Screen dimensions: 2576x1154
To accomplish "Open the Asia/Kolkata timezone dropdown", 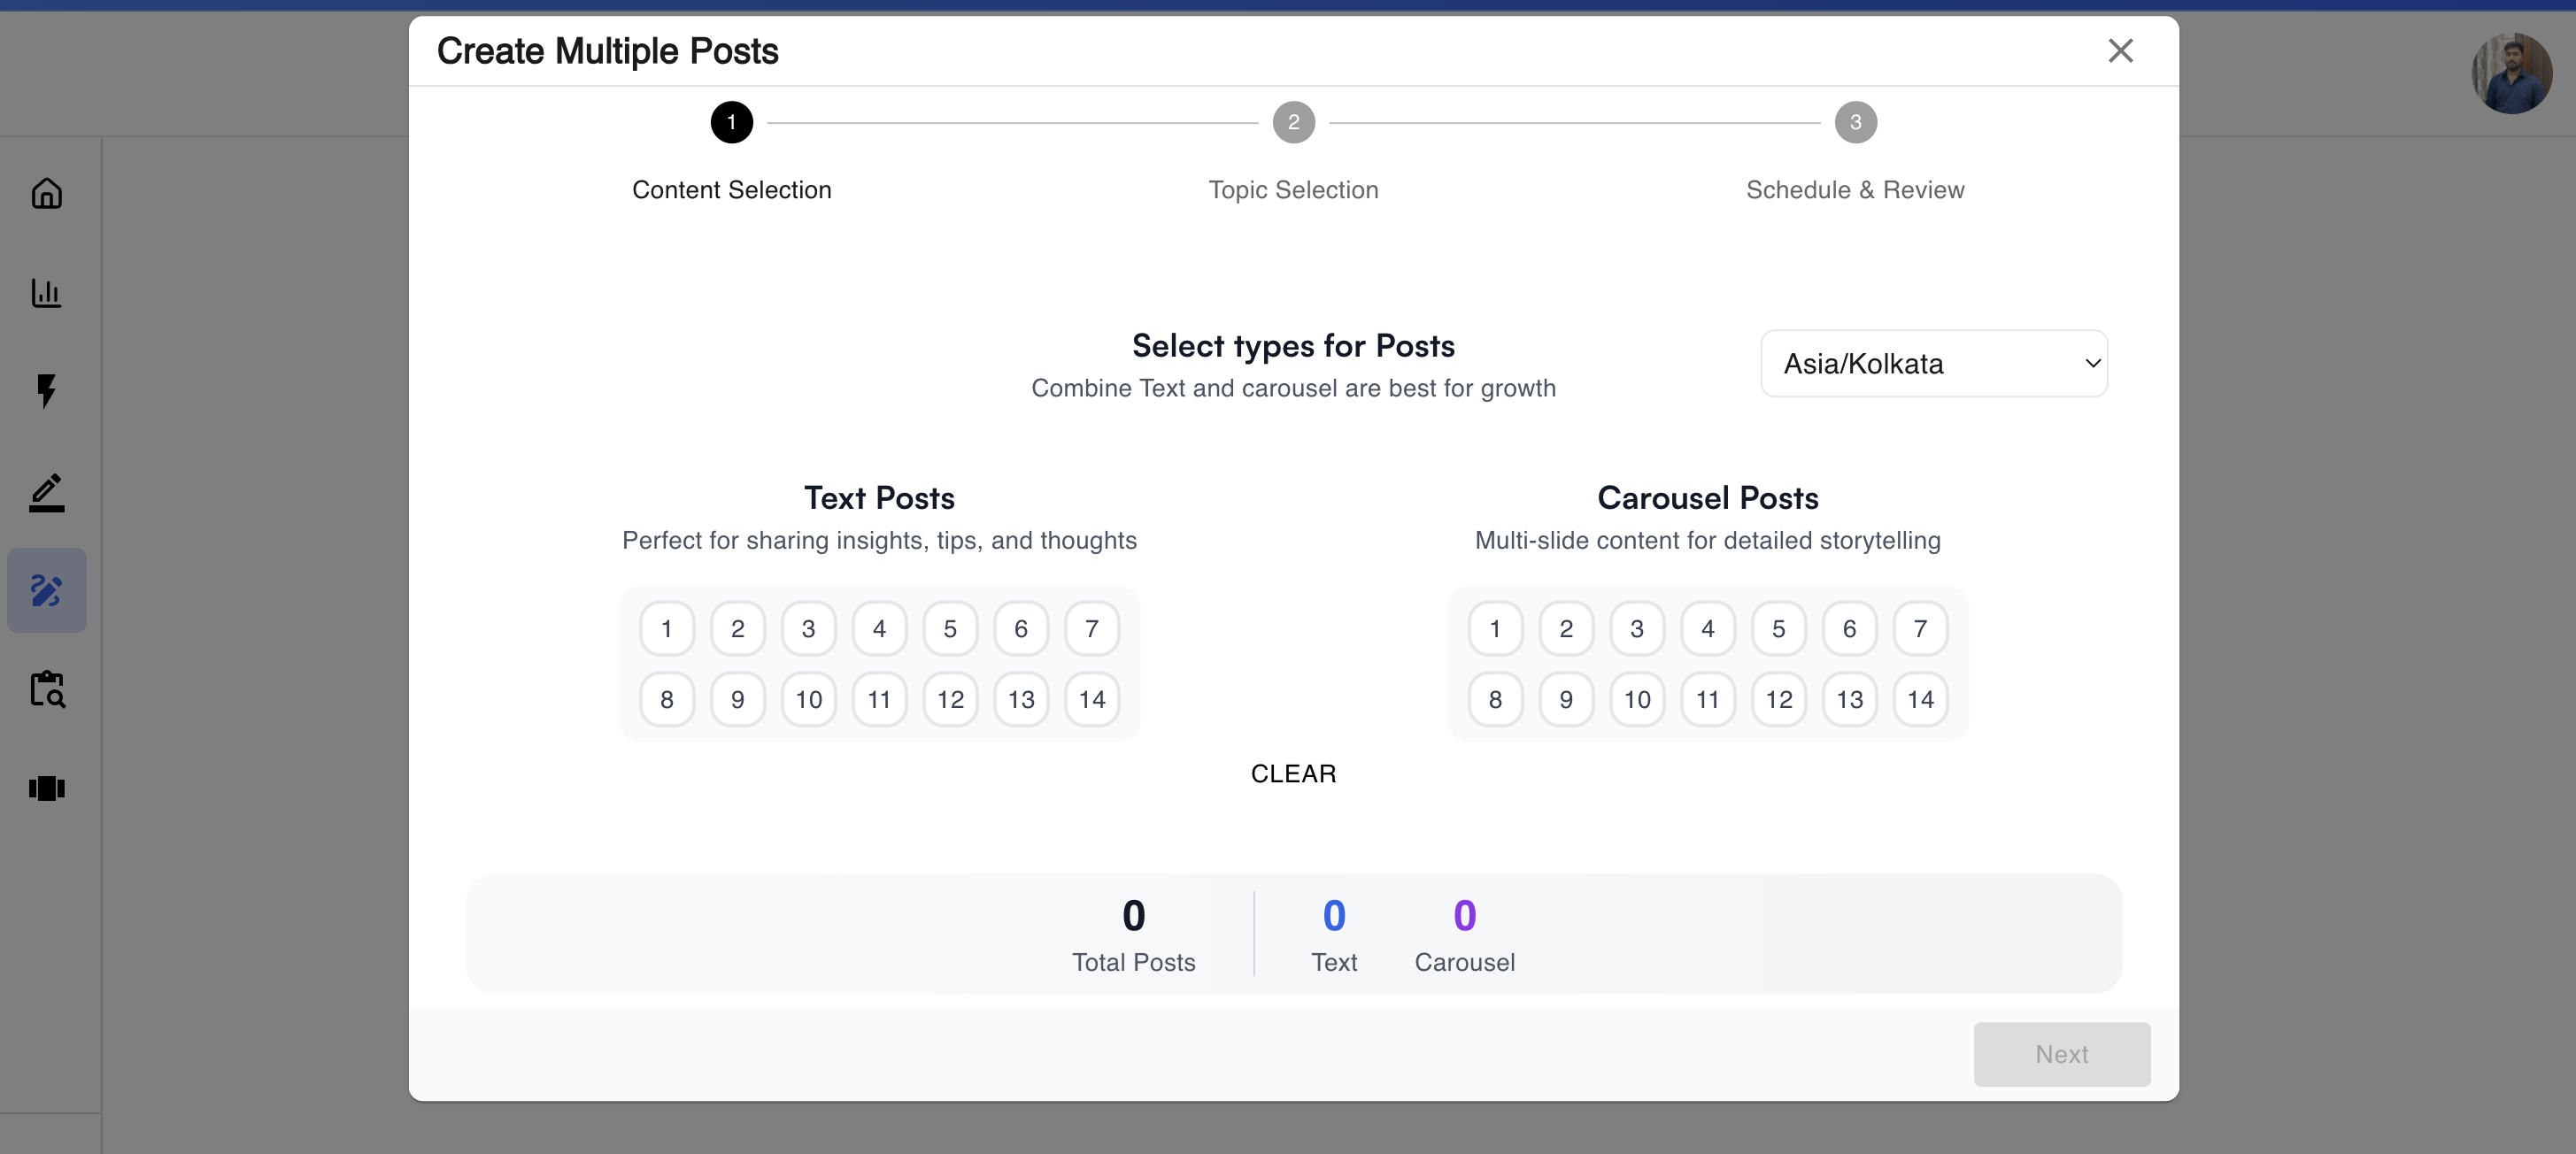I will [x=1932, y=363].
